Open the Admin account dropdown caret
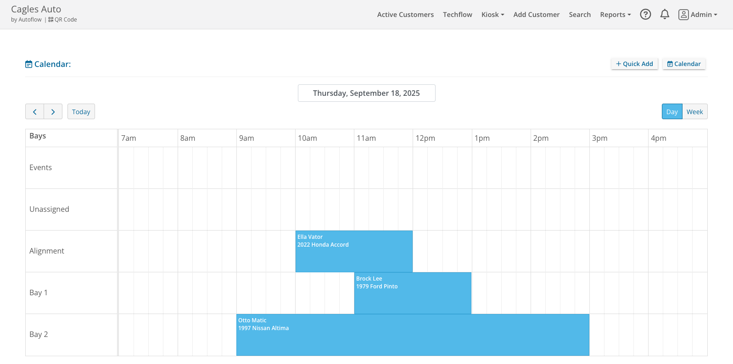The image size is (733, 364). [x=716, y=15]
